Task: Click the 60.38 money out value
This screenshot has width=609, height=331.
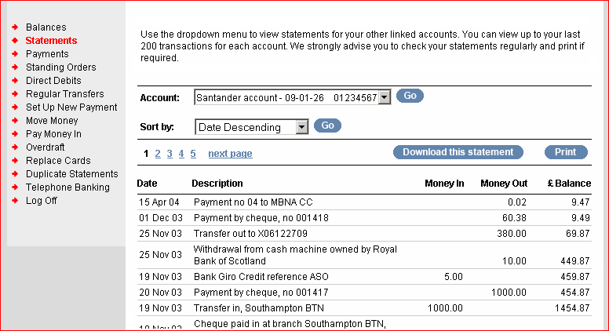Action: click(514, 218)
